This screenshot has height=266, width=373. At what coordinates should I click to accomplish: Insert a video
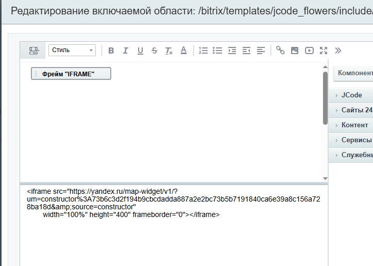click(x=309, y=51)
